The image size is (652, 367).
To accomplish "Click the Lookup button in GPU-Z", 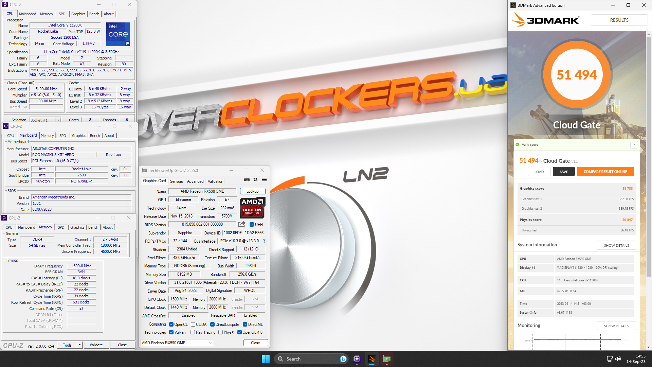I will coord(253,191).
